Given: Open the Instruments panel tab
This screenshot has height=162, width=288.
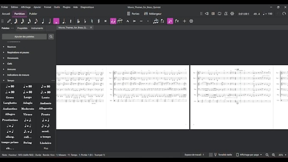Looking at the screenshot, I should pyautogui.click(x=37, y=28).
